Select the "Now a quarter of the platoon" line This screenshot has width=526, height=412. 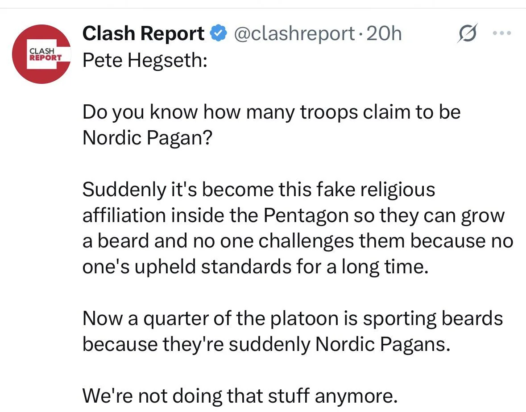(292, 318)
